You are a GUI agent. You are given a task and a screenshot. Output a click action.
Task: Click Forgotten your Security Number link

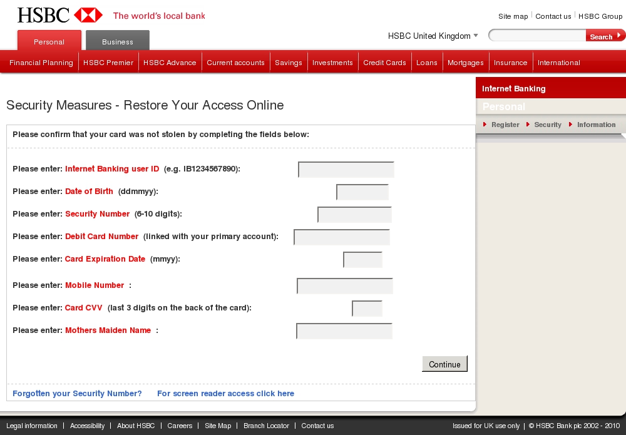click(x=77, y=394)
